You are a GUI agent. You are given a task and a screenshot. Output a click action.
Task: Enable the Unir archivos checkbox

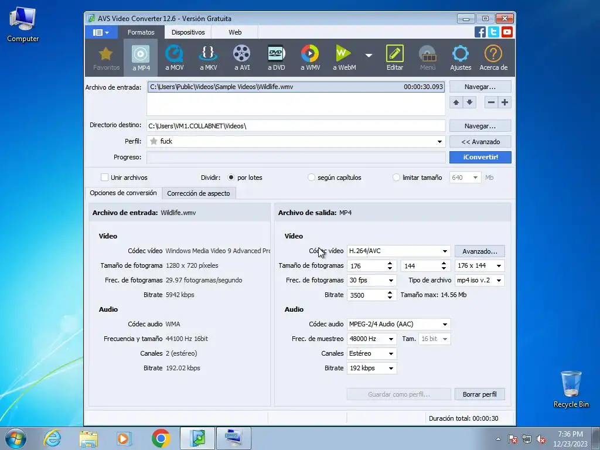(x=104, y=177)
